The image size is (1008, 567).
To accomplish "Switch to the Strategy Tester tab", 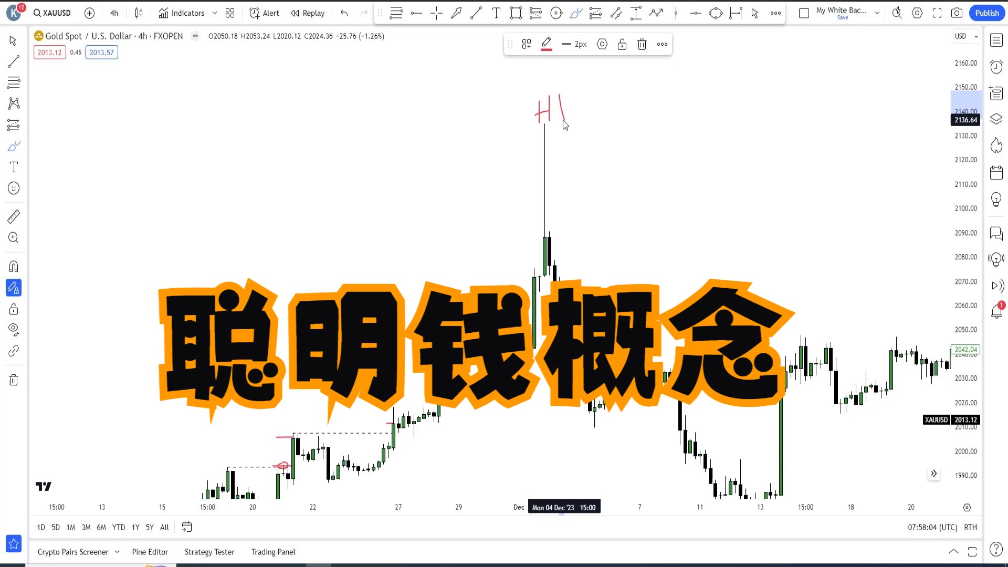I will (209, 552).
